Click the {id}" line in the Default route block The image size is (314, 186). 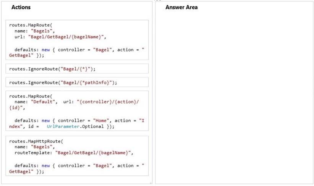pyautogui.click(x=17, y=108)
